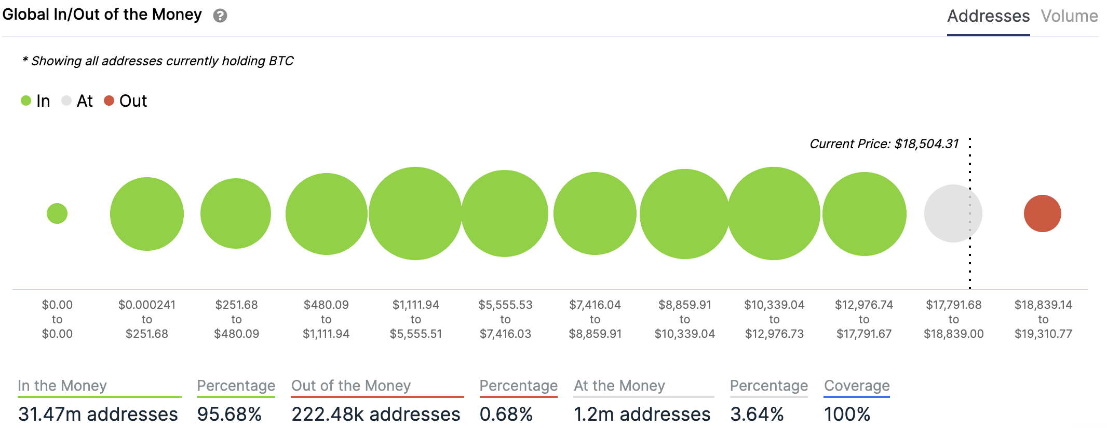Click the At the Money addresses value
Image resolution: width=1107 pixels, height=428 pixels.
coord(642,414)
